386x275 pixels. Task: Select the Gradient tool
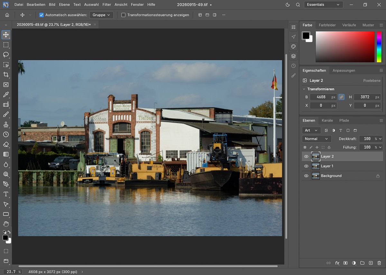[6, 154]
